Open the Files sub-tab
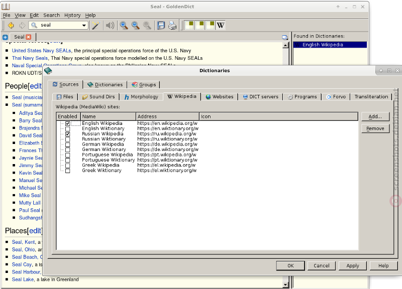 [65, 97]
